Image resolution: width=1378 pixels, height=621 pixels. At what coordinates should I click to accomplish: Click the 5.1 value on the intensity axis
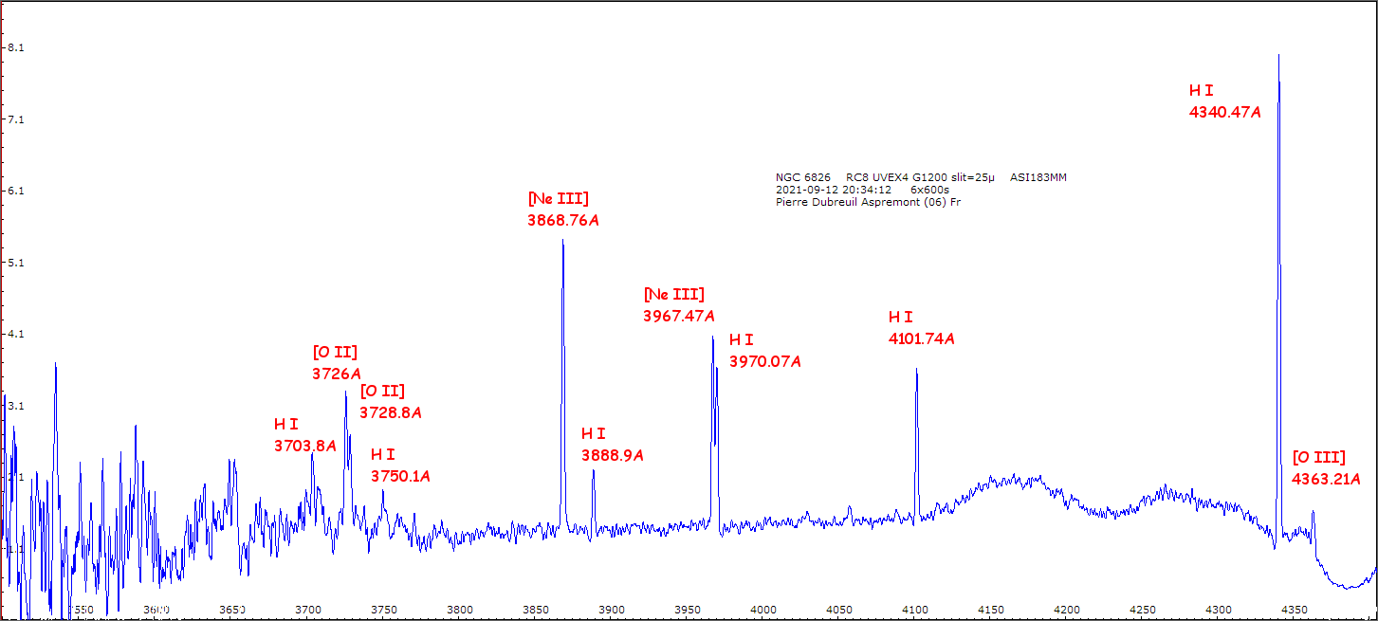click(x=15, y=263)
